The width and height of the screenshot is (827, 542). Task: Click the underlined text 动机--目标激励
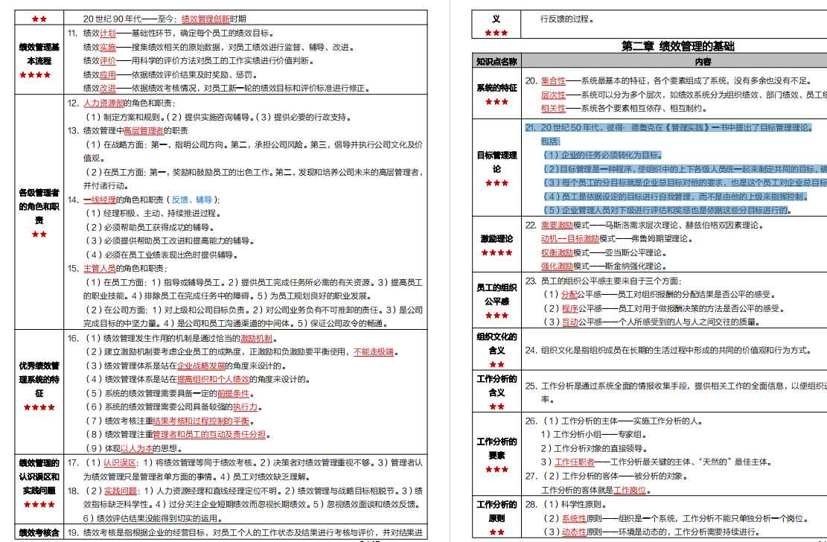click(x=570, y=238)
